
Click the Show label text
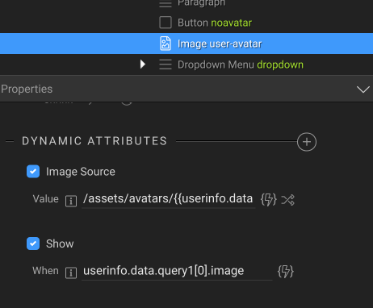[60, 243]
